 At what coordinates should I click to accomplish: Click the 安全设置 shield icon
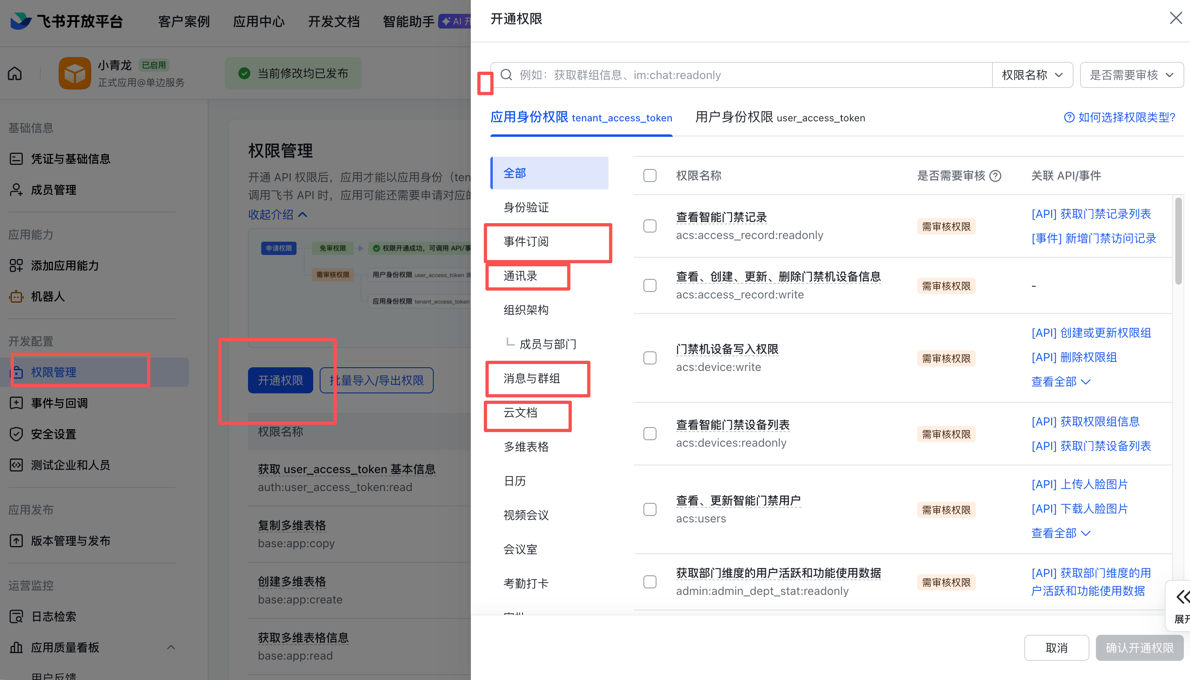pyautogui.click(x=16, y=434)
